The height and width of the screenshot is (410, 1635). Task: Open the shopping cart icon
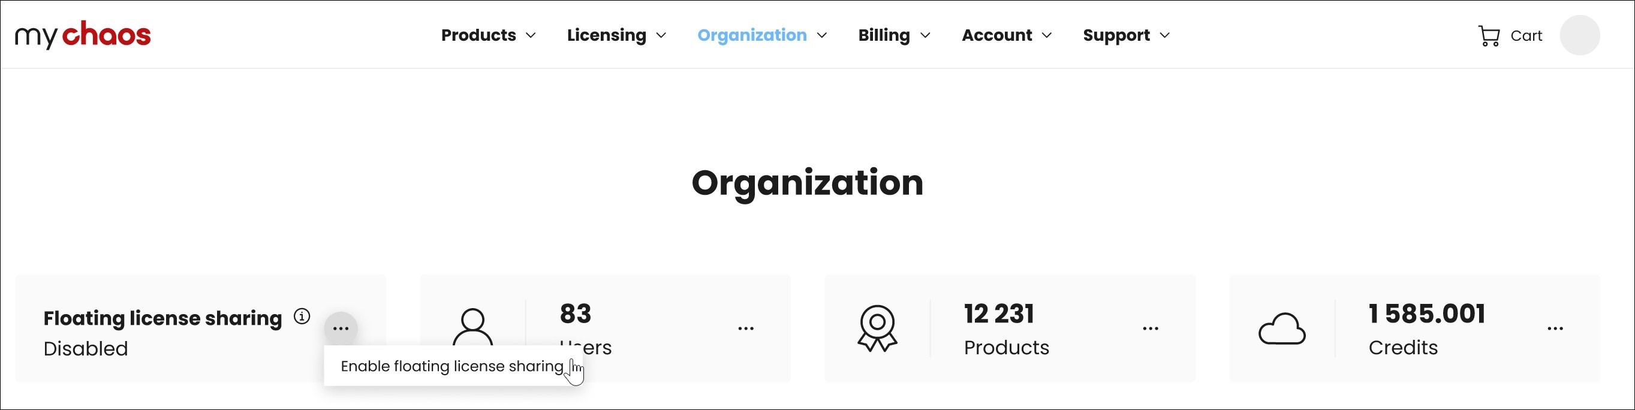click(1488, 35)
